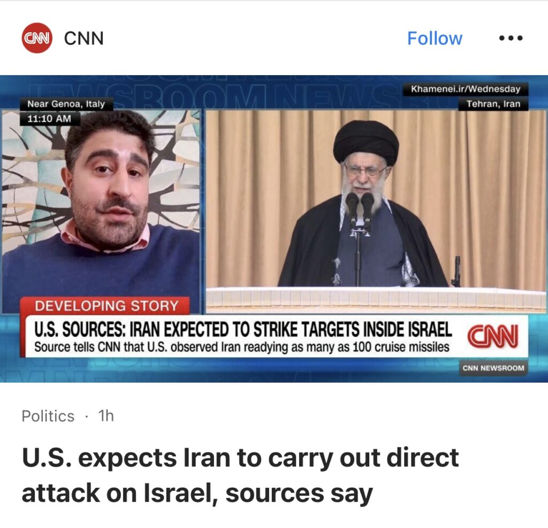Image resolution: width=548 pixels, height=528 pixels.
Task: Click the Tehran, Iran location label
Action: tap(493, 103)
